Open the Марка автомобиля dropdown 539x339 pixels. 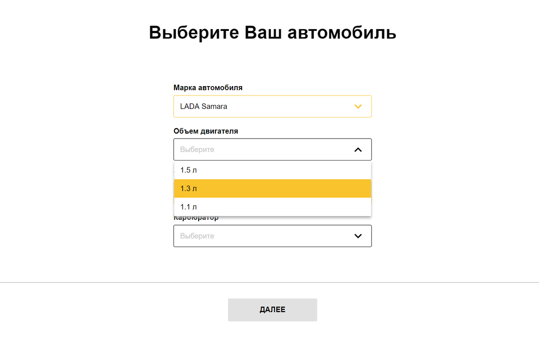click(272, 106)
